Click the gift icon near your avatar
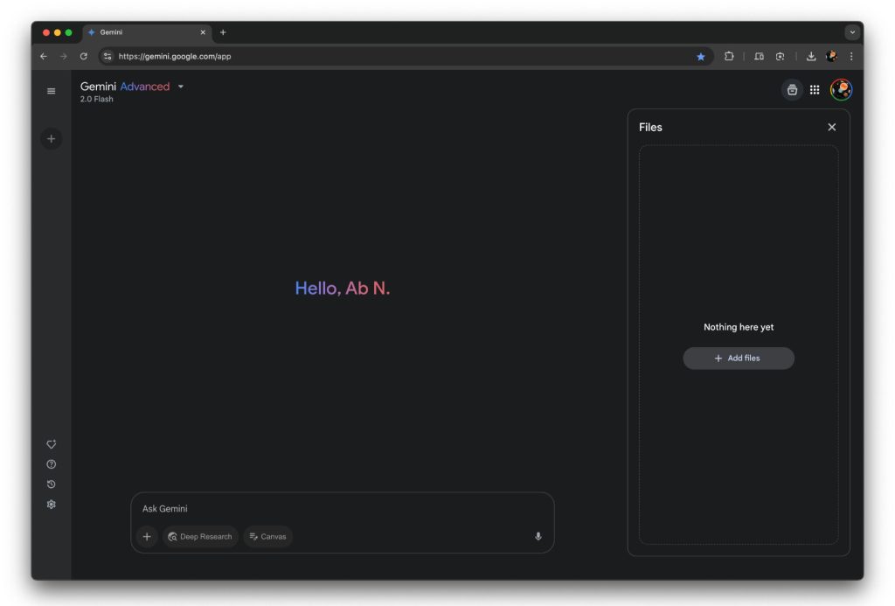The width and height of the screenshot is (895, 606). (792, 89)
